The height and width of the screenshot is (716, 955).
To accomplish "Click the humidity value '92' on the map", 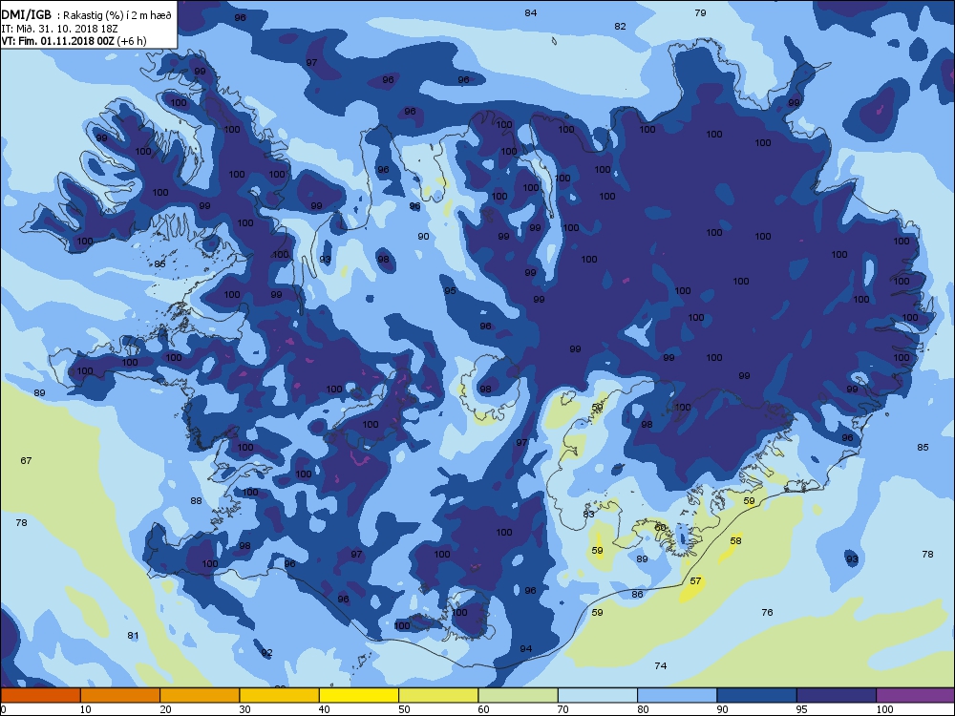I will pos(266,653).
